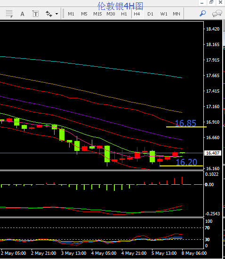225x259 pixels.
Task: Select the draw text tool (A icon)
Action: click(22, 14)
